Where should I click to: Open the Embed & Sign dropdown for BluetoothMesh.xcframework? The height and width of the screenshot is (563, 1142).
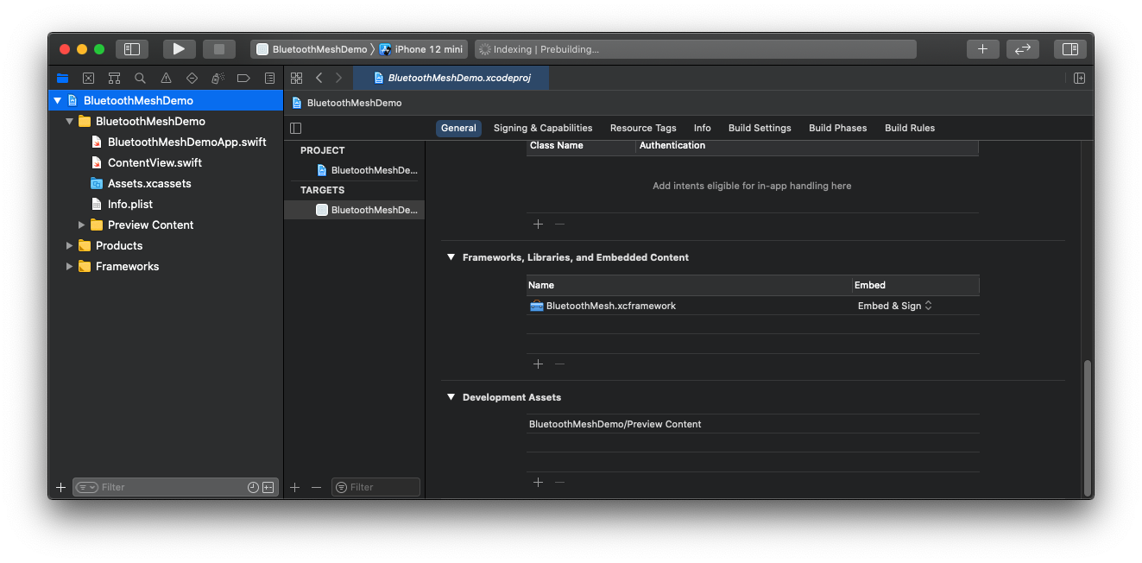(893, 305)
